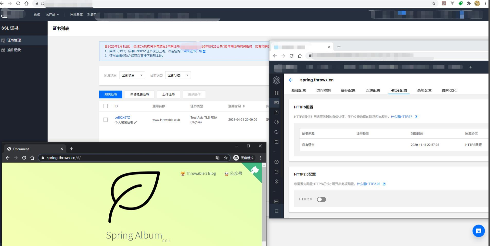490x246 pixels.
Task: Select the pie-chart statistics icon in CDN sidebar
Action: pyautogui.click(x=276, y=123)
